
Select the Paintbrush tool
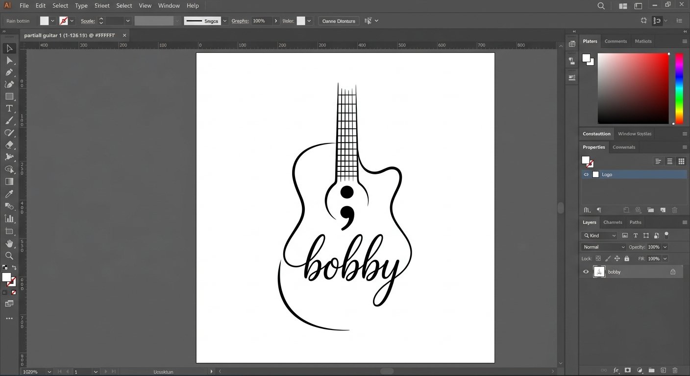(9, 120)
